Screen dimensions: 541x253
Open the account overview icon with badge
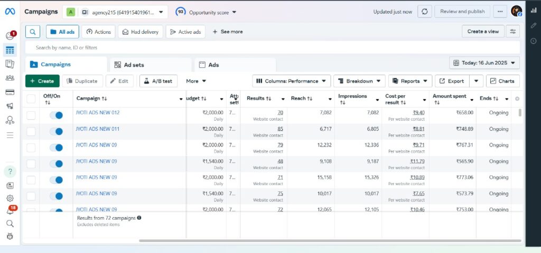[10, 35]
